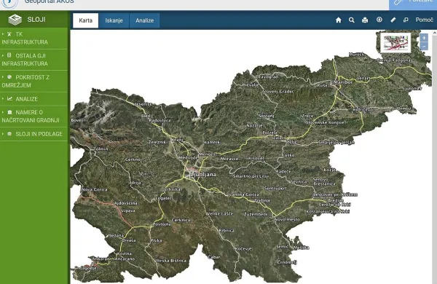This screenshot has width=437, height=284.
Task: Click Ljubljana label on the map
Action: click(203, 175)
